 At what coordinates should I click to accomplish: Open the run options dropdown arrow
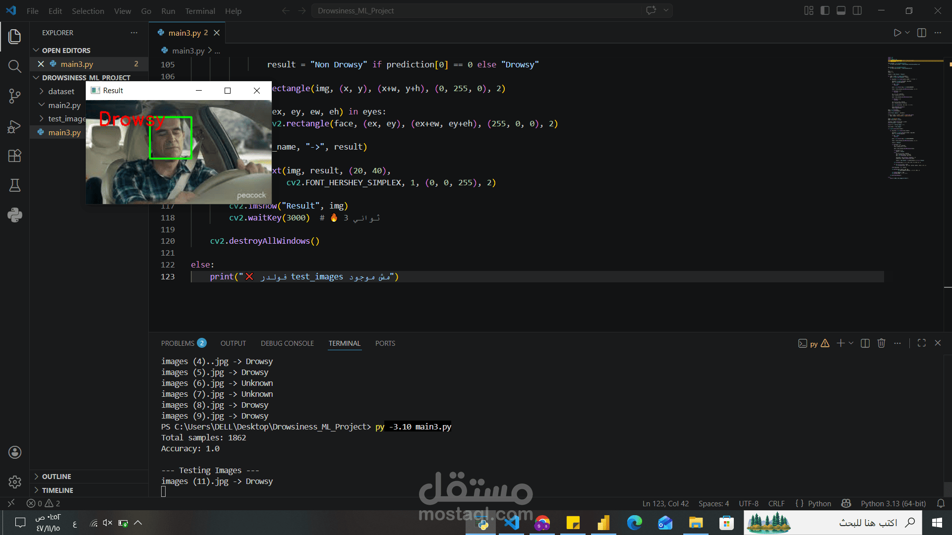coord(907,33)
